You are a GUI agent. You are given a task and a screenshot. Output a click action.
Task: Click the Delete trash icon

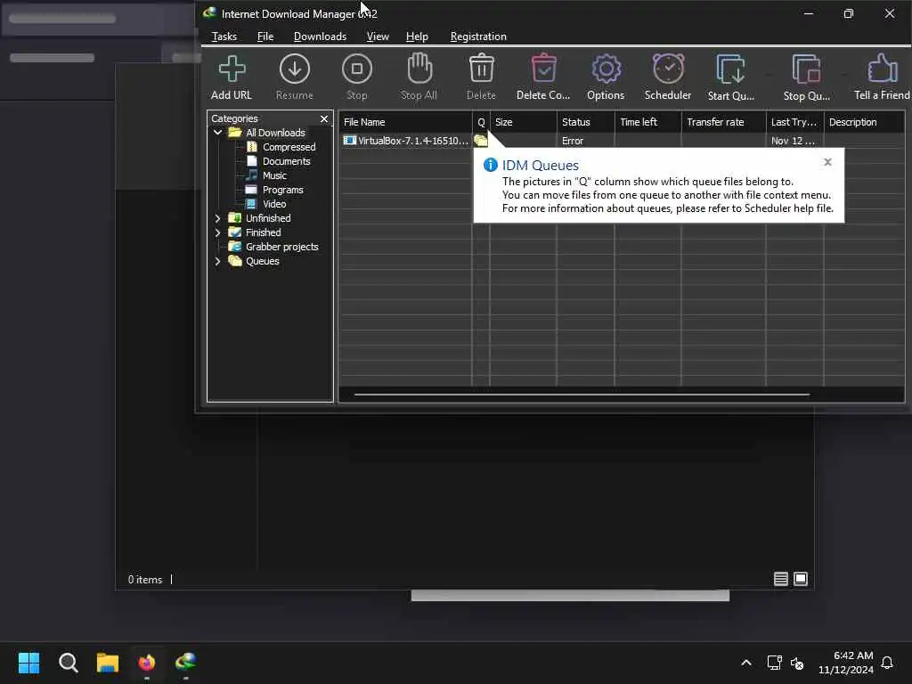tap(482, 68)
